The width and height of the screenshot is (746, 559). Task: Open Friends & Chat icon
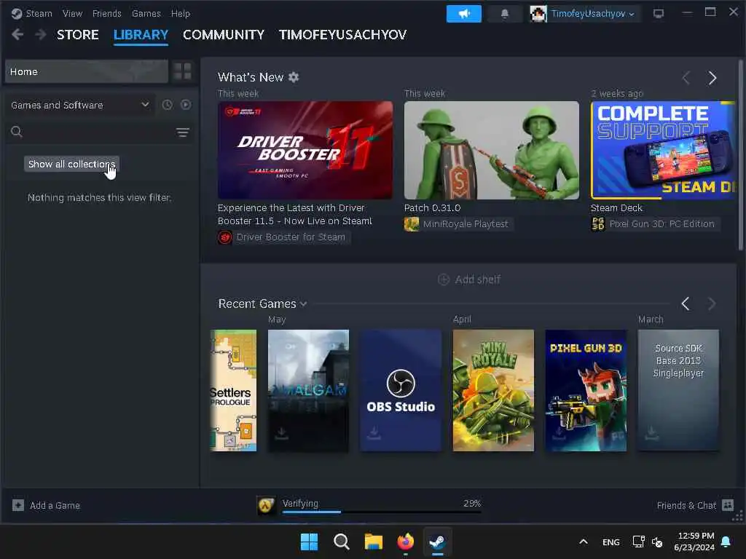[728, 505]
